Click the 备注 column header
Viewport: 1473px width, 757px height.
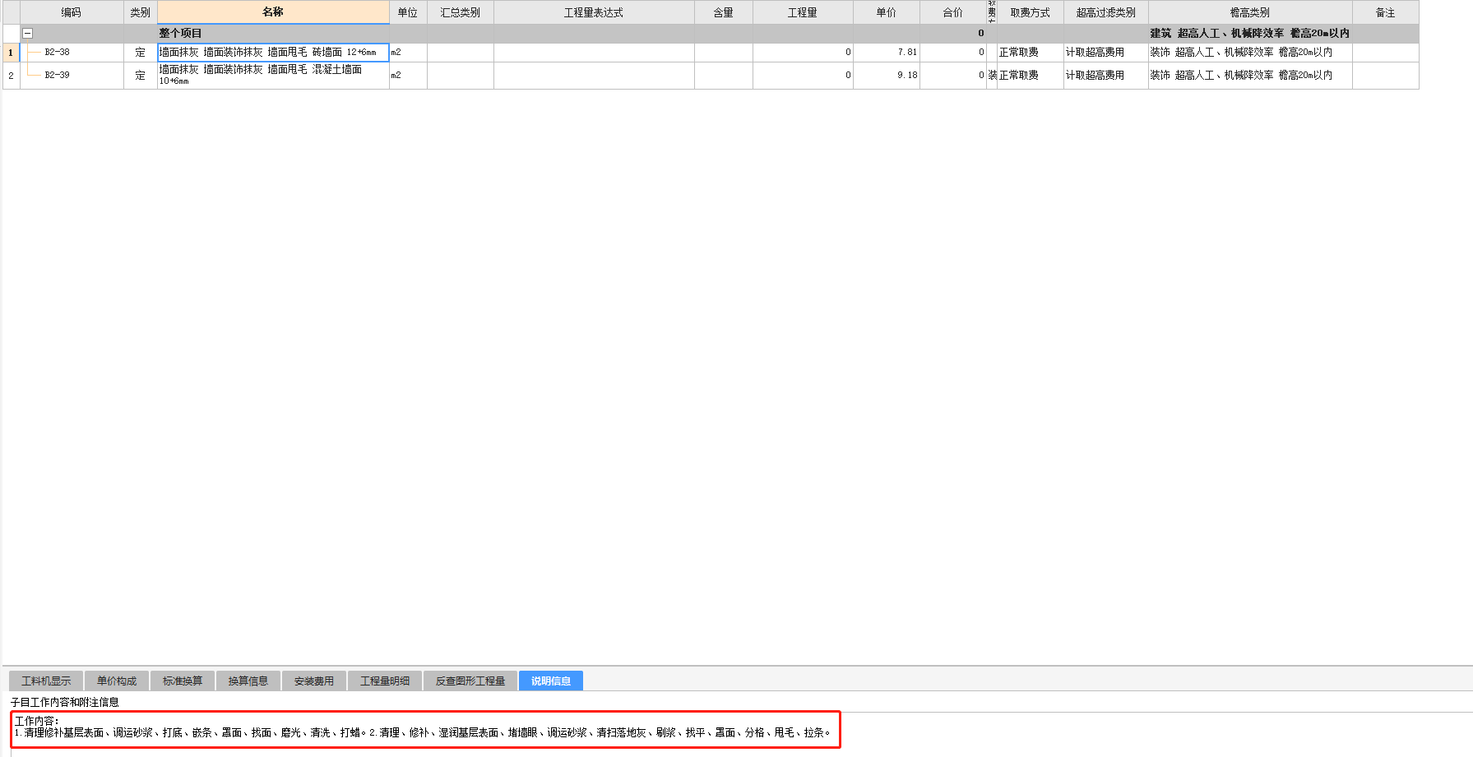coord(1386,12)
